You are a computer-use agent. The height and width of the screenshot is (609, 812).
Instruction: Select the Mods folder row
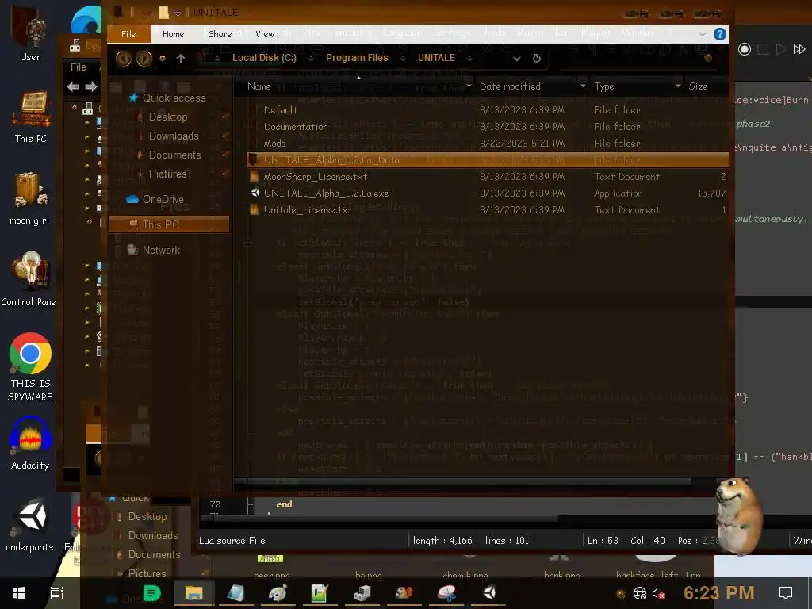coord(488,143)
